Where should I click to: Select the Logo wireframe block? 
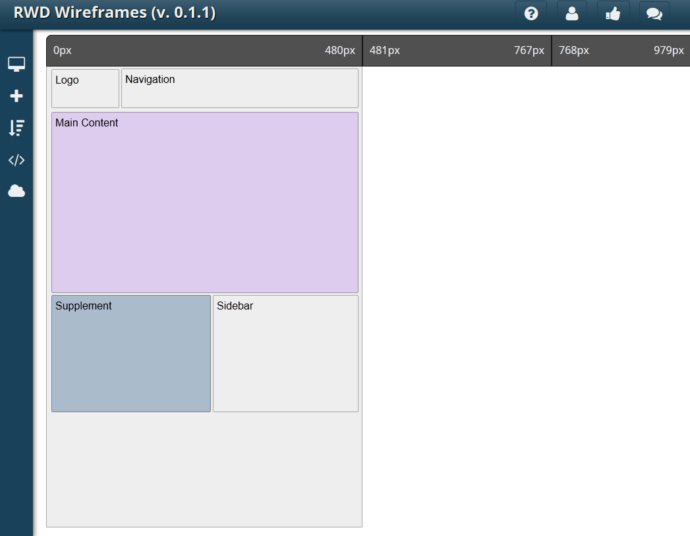point(86,88)
